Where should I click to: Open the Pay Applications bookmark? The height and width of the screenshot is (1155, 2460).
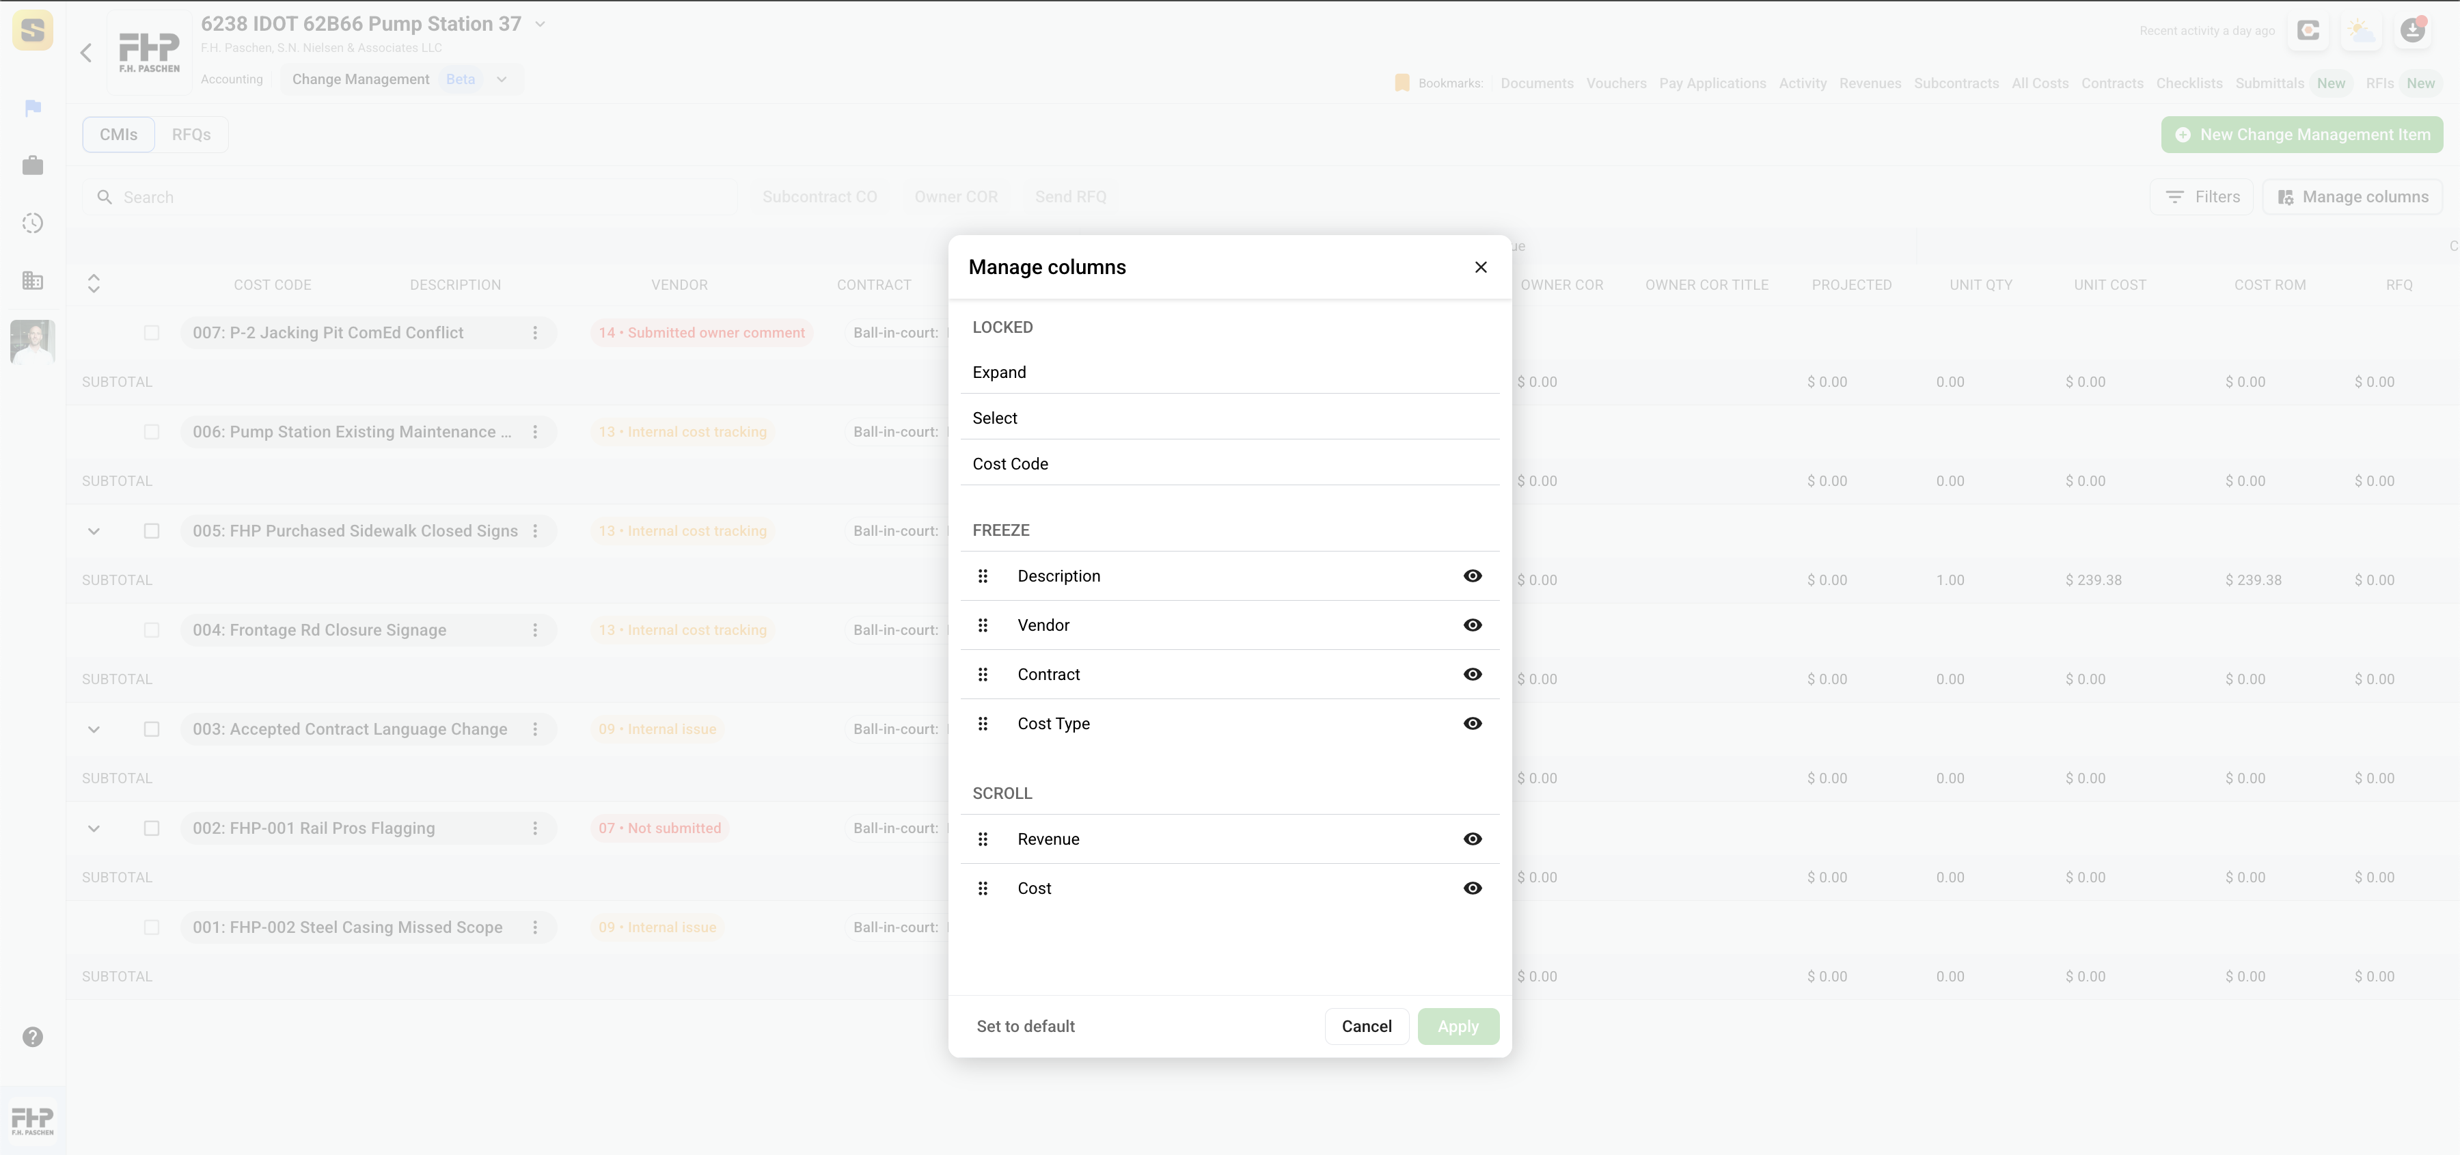click(x=1712, y=83)
